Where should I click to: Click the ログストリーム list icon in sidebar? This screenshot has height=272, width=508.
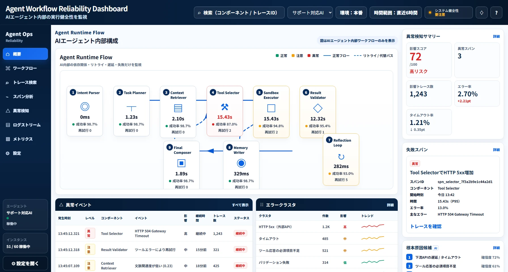click(8, 125)
